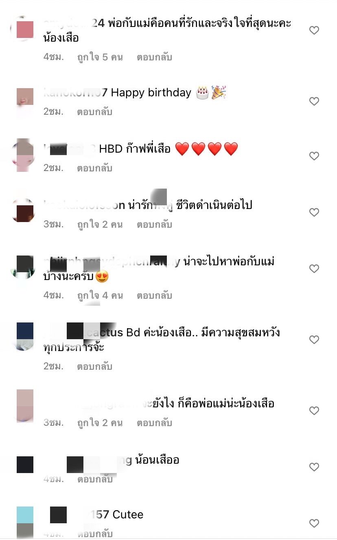The width and height of the screenshot is (337, 540).
Task: Reply to the first comment about น้องเสือ
Action: click(x=154, y=57)
